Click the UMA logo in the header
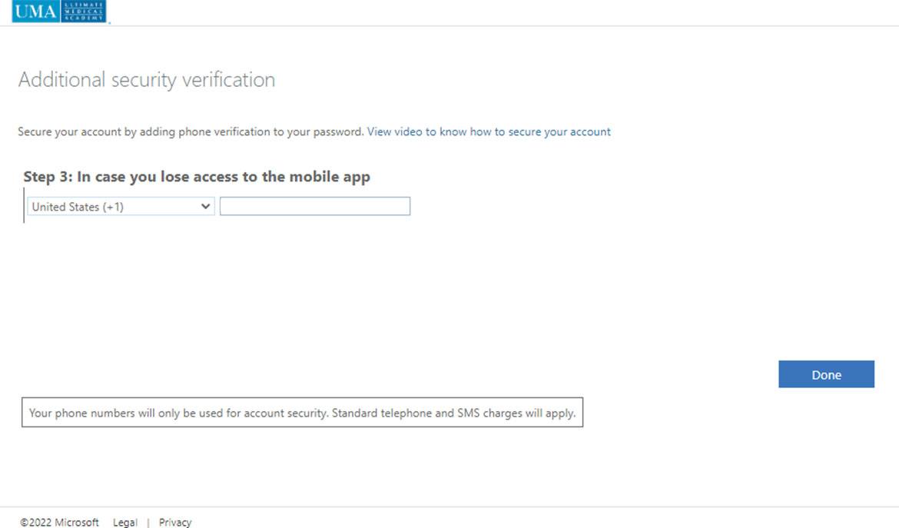 [x=35, y=11]
